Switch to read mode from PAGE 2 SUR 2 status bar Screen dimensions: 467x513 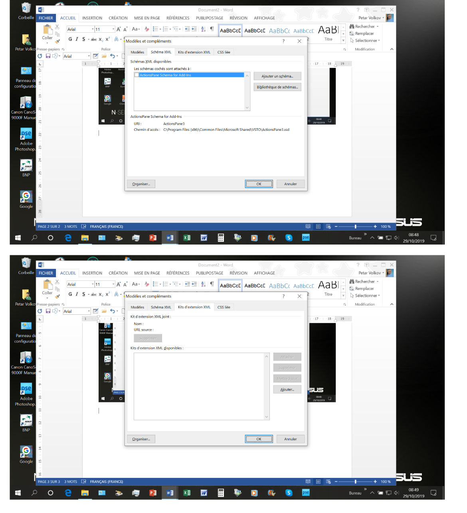tap(308, 227)
